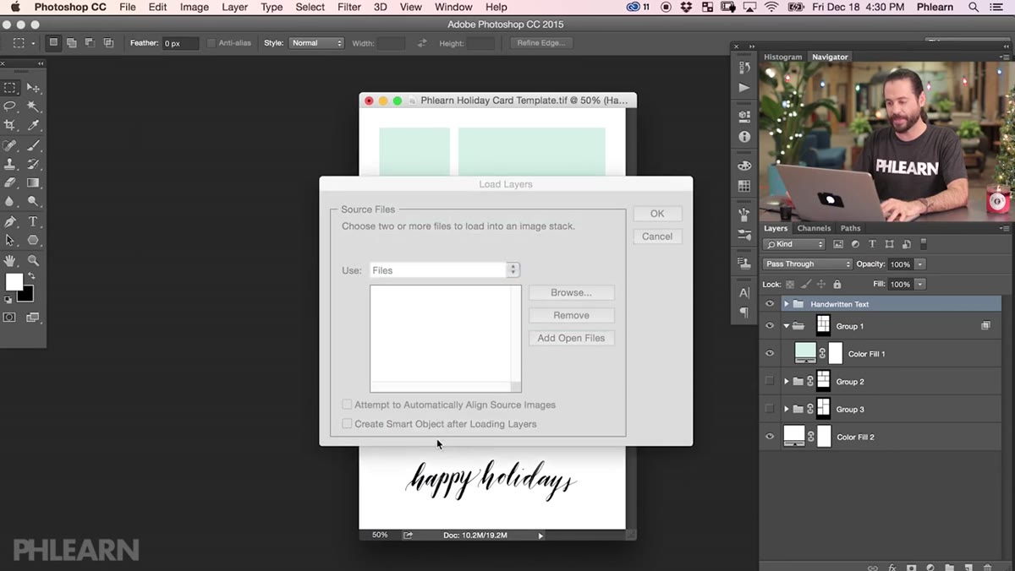Open the Fill slider dropdown arrow
Image resolution: width=1015 pixels, height=571 pixels.
click(x=920, y=285)
